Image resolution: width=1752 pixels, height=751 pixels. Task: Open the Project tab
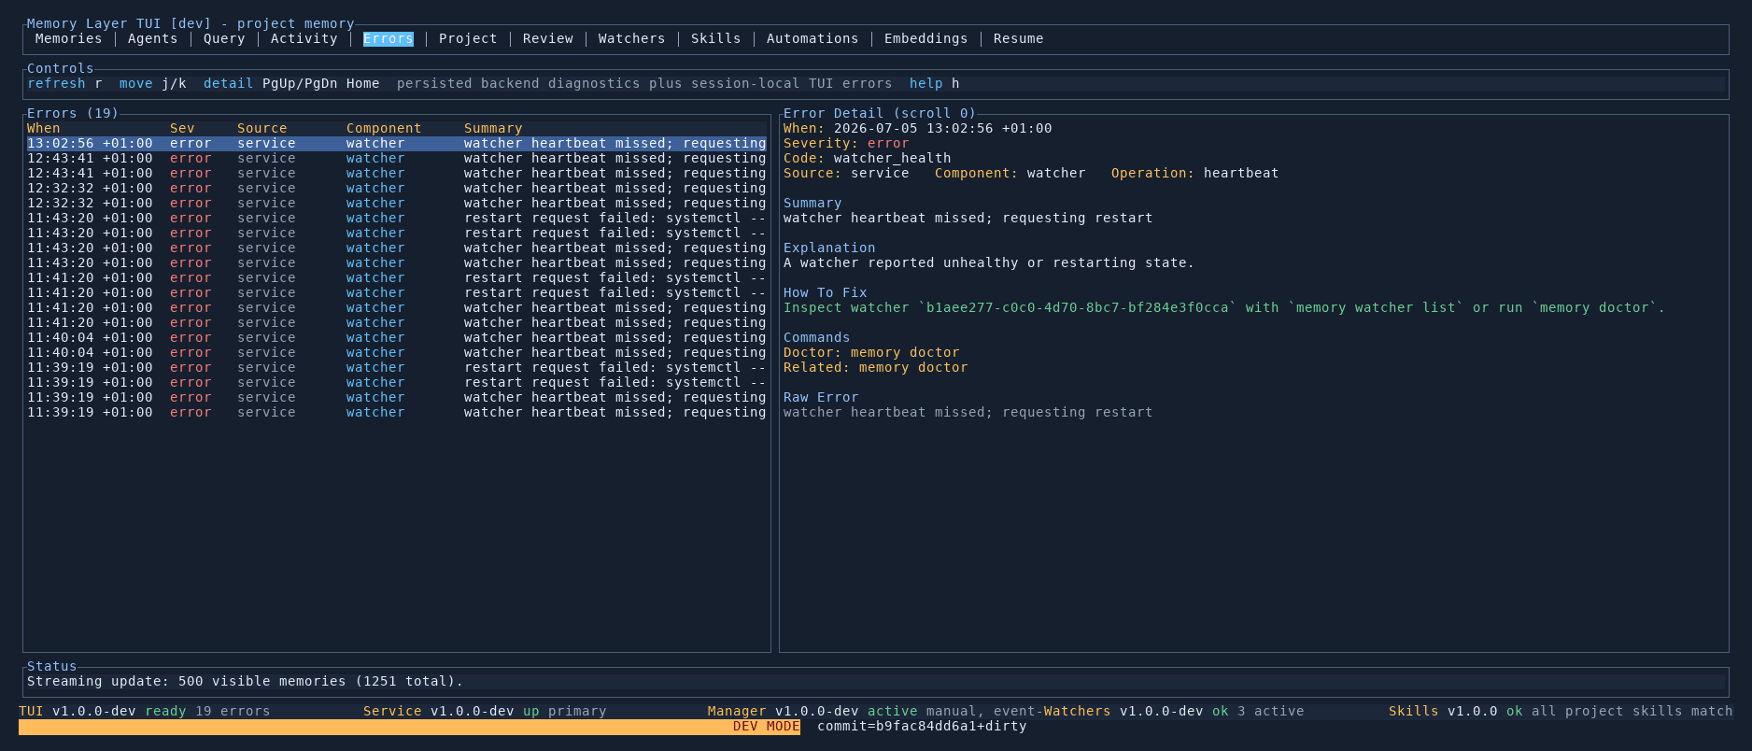[x=468, y=38]
